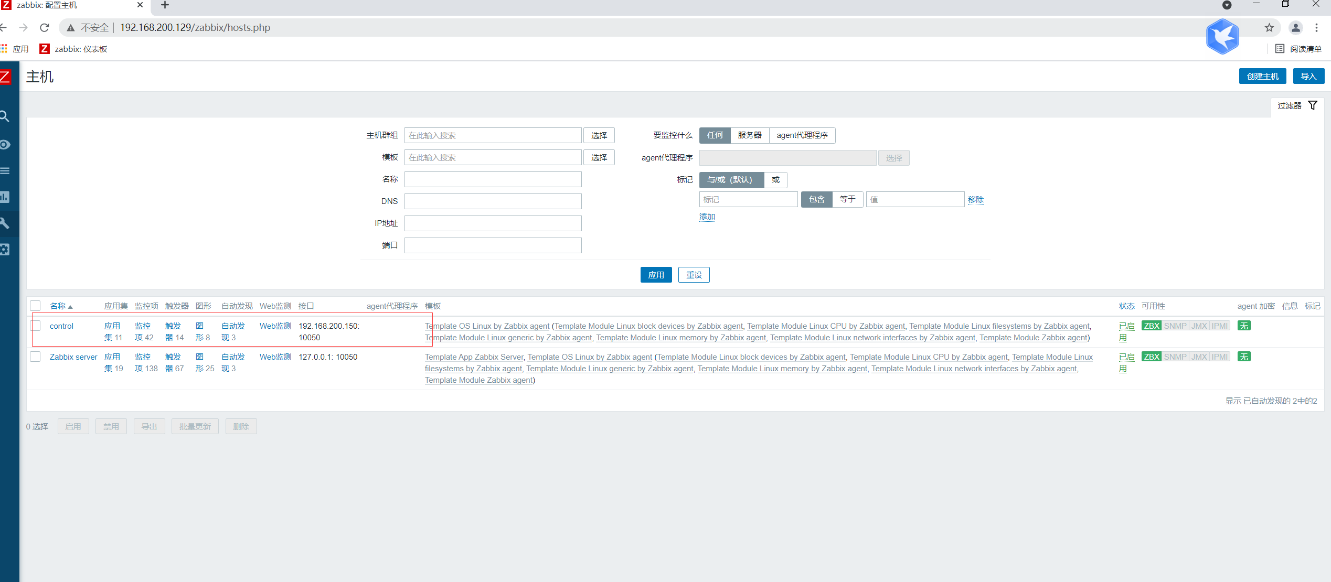
Task: Open the Administration gear sidebar icon
Action: click(x=5, y=250)
